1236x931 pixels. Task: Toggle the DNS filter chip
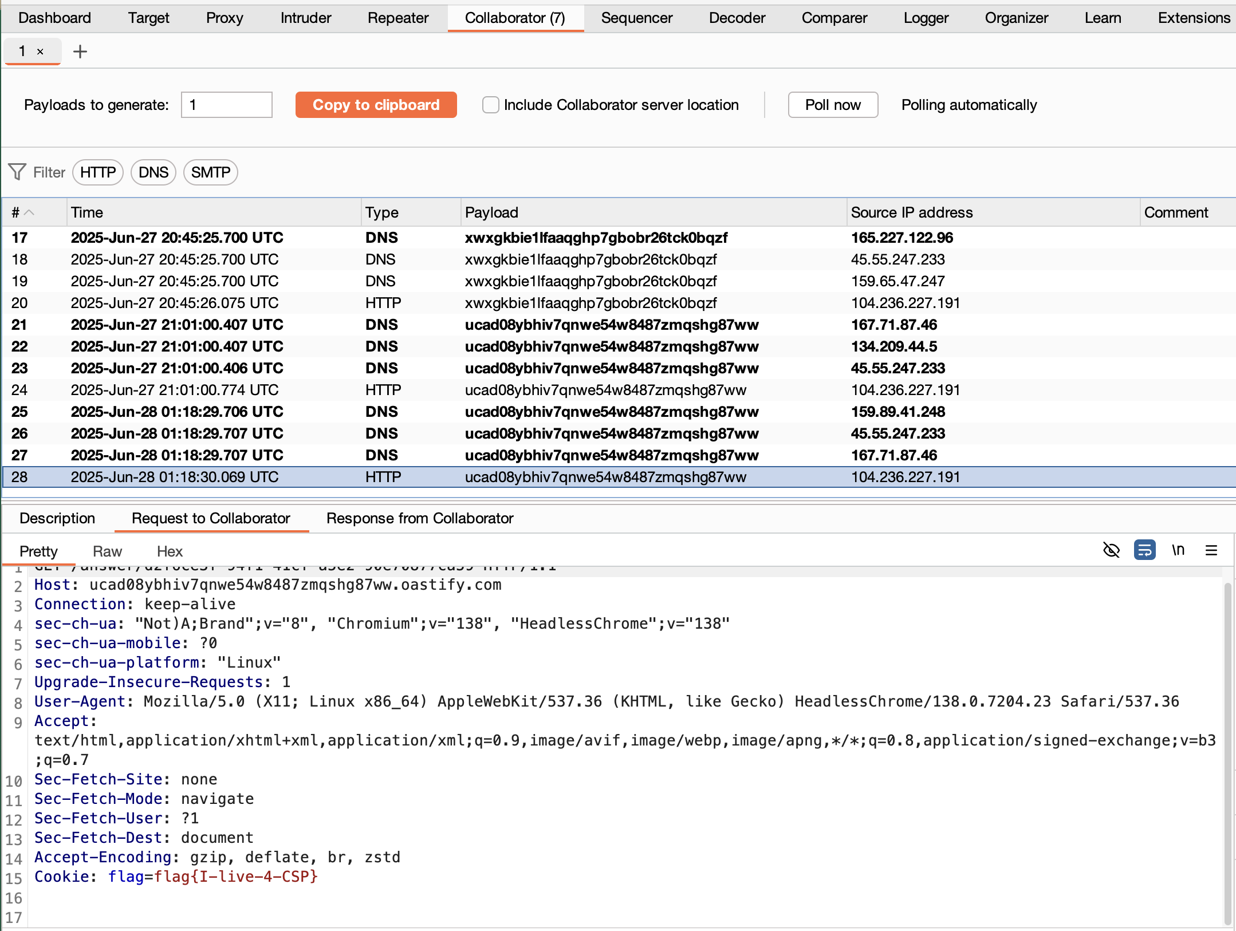[x=153, y=172]
